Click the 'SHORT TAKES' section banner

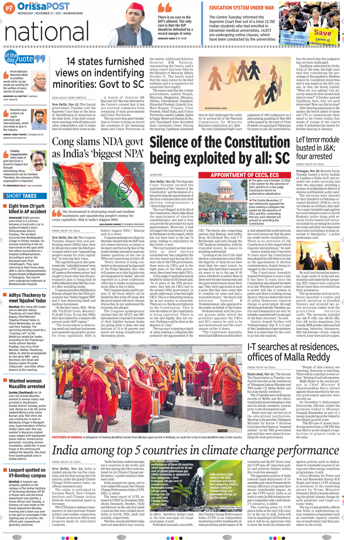(25, 196)
